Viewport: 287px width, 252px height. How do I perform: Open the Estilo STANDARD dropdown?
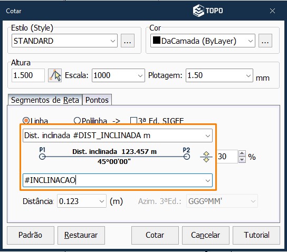pyautogui.click(x=64, y=41)
